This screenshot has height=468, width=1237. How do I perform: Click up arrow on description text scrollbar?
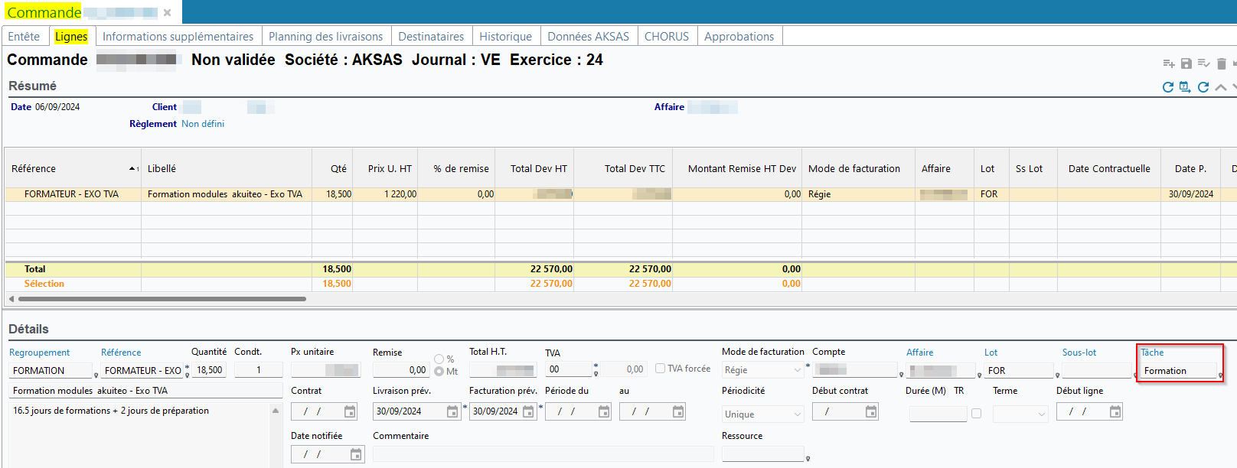pos(276,411)
